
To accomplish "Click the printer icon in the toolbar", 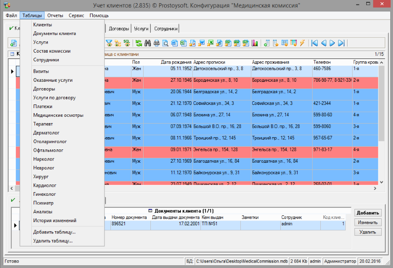I will 157,43.
